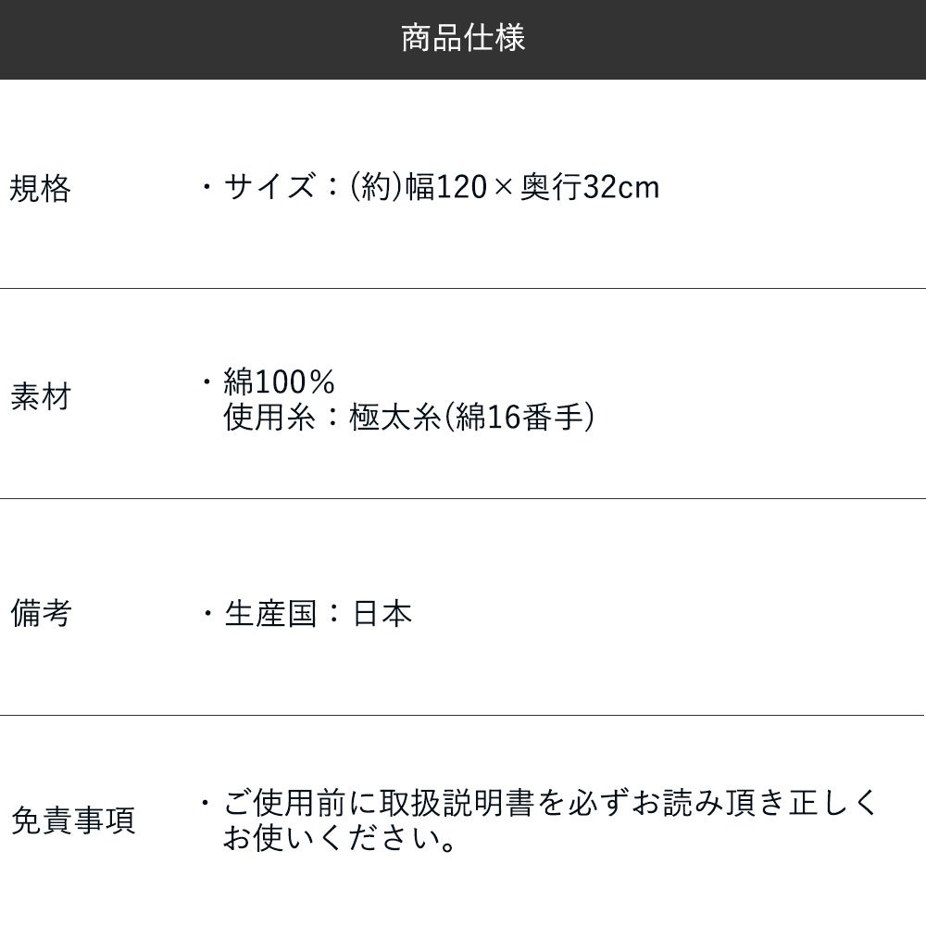Click the bullet before 生産国

[x=207, y=613]
